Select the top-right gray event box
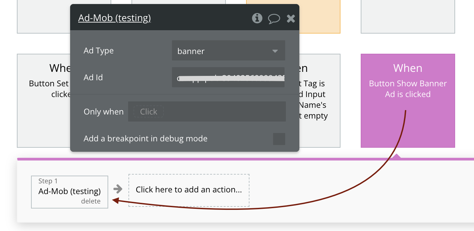The height and width of the screenshot is (231, 474). click(408, 17)
